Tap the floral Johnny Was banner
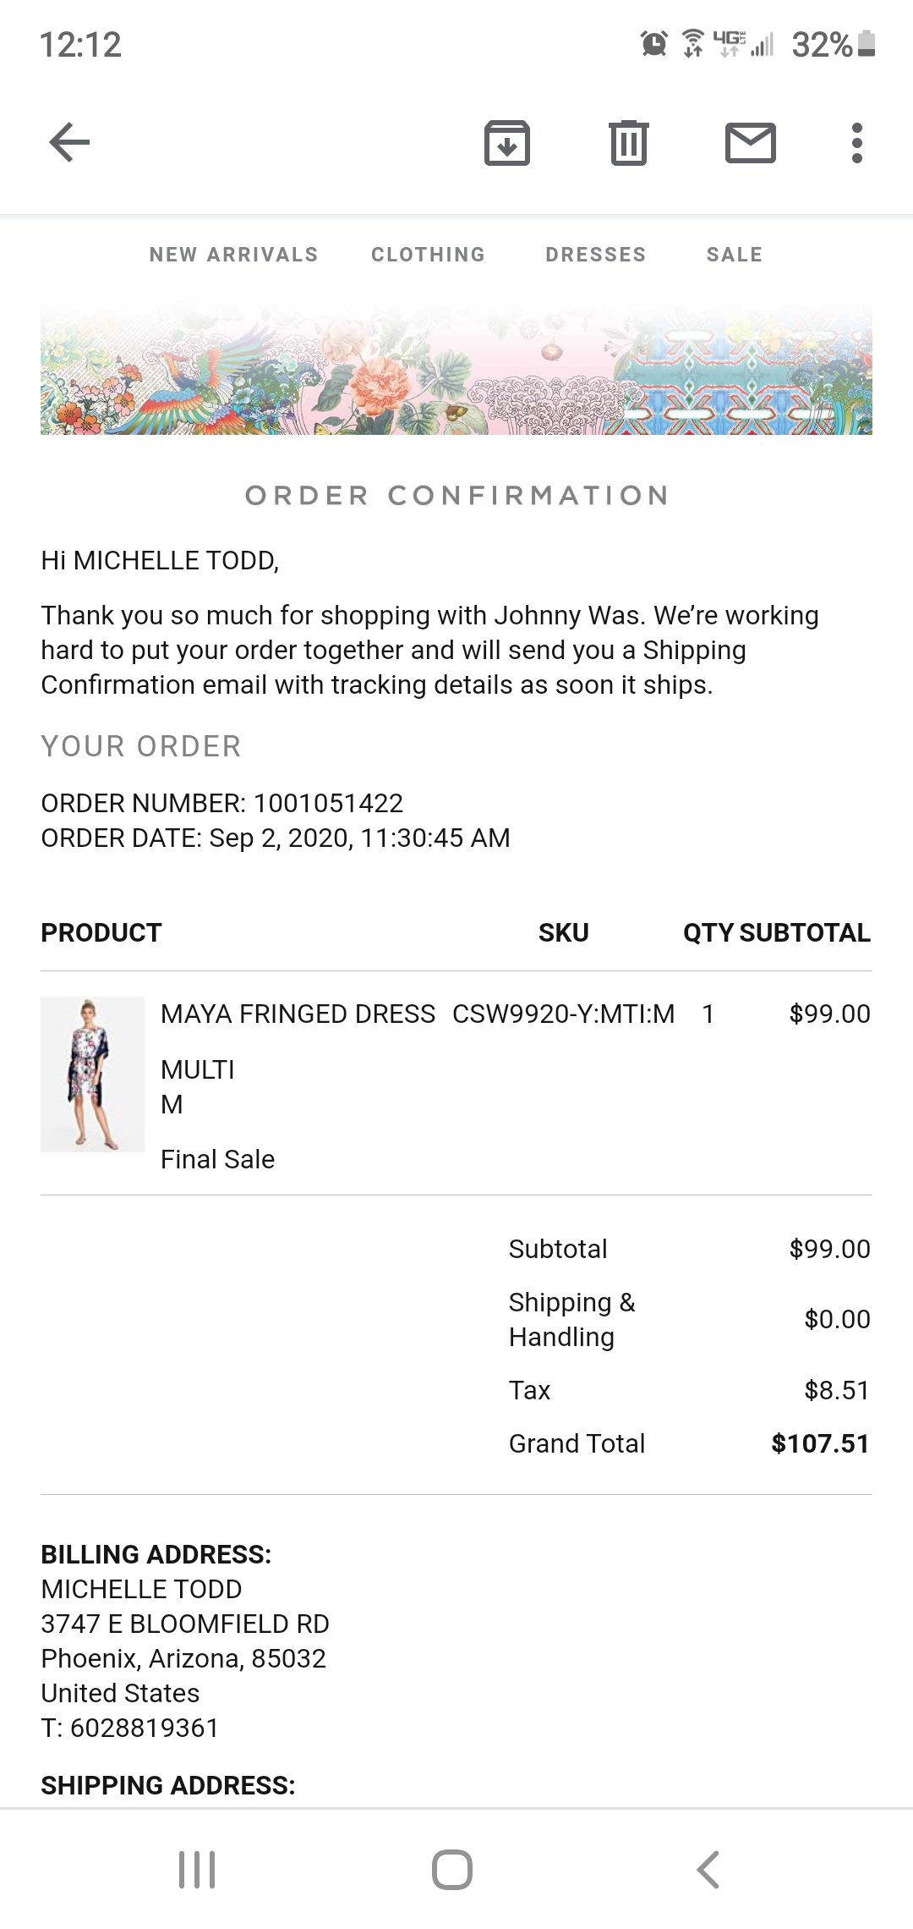Image resolution: width=913 pixels, height=1929 pixels. [x=456, y=364]
